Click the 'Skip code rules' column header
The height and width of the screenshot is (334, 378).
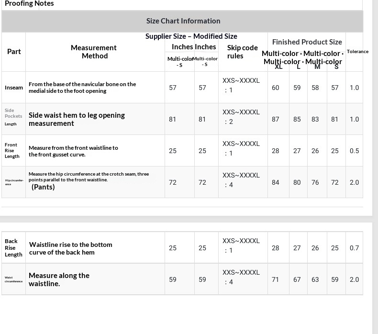pyautogui.click(x=242, y=52)
